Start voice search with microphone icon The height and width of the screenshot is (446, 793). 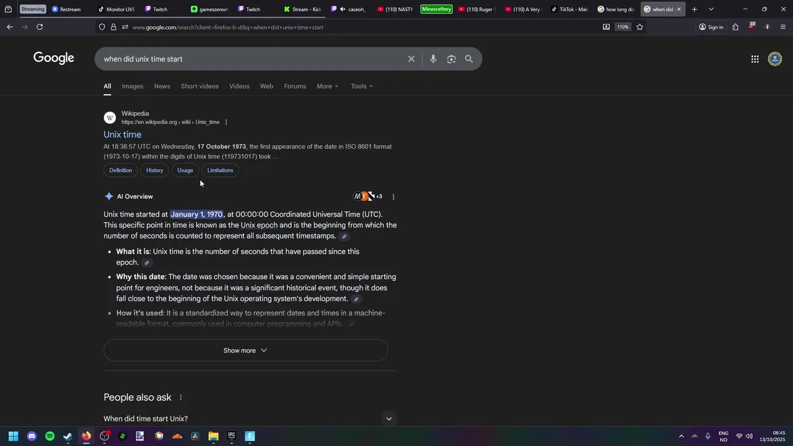point(433,59)
